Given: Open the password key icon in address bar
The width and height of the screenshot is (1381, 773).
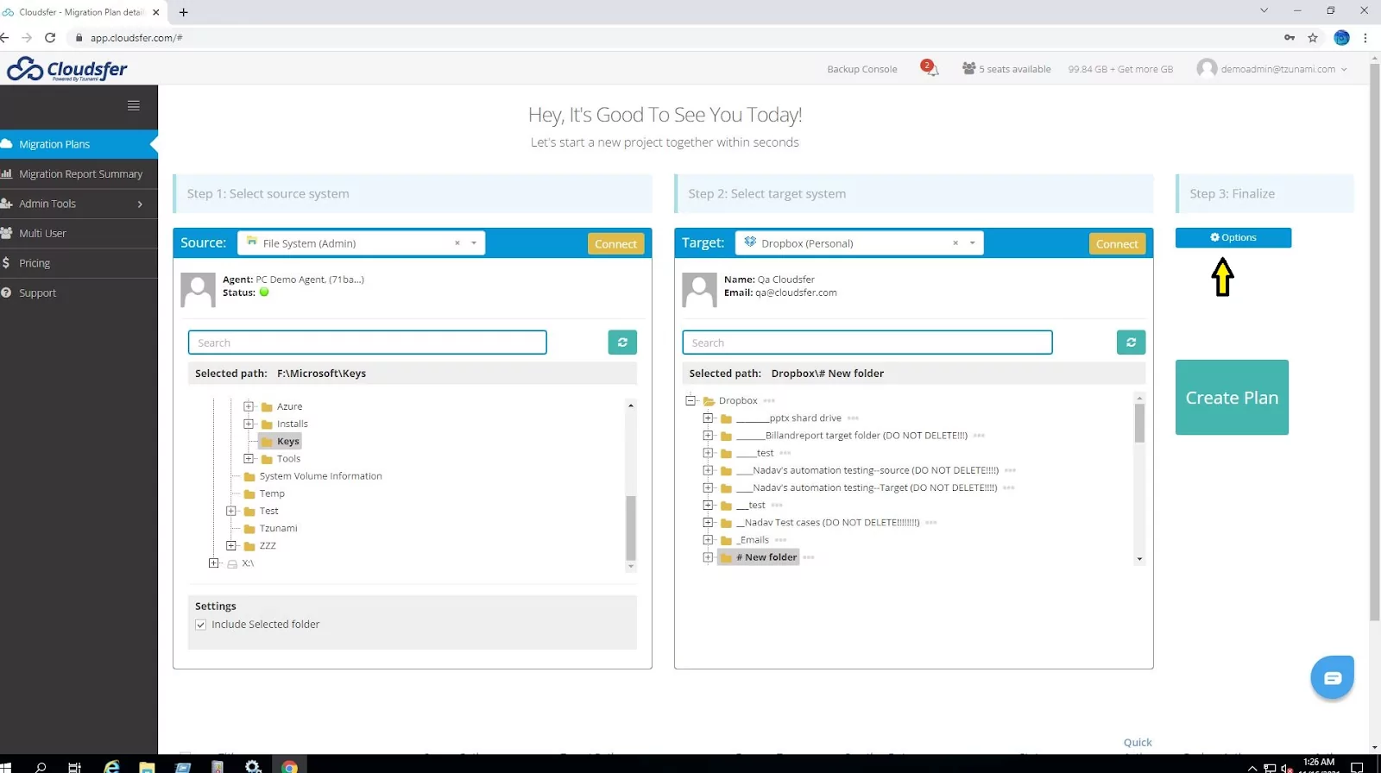Looking at the screenshot, I should pyautogui.click(x=1290, y=37).
